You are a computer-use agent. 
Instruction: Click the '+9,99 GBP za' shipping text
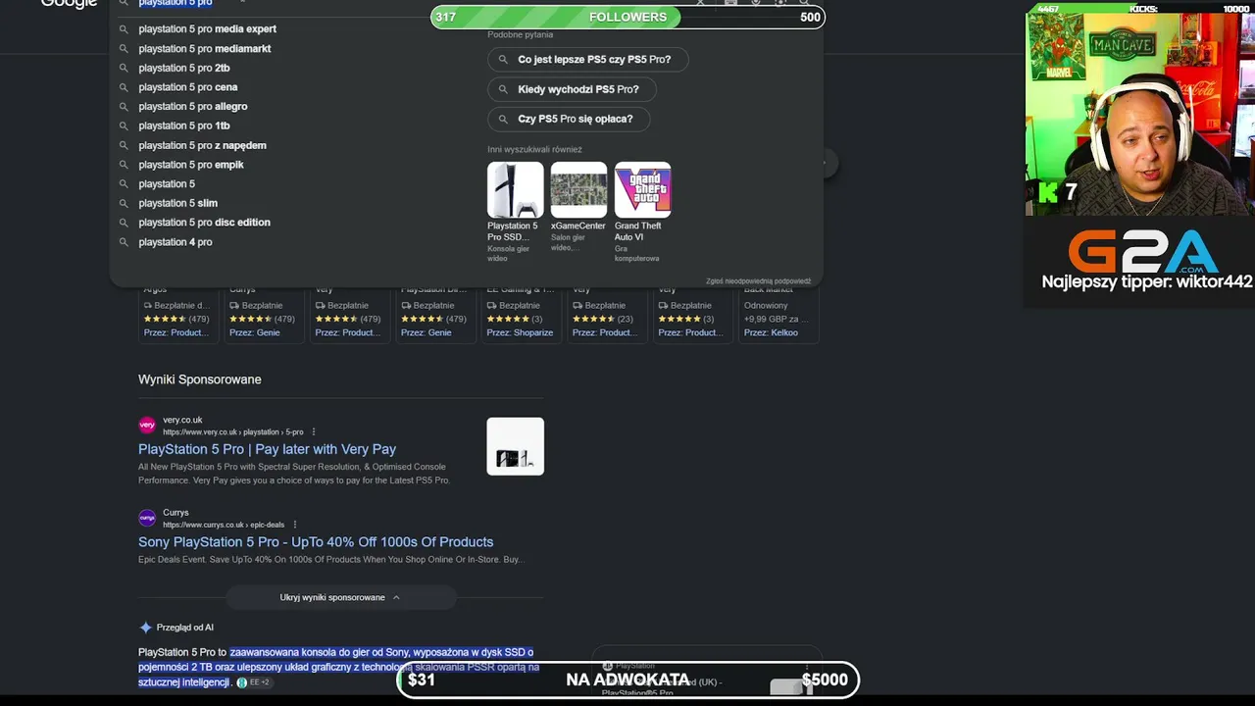pos(776,319)
